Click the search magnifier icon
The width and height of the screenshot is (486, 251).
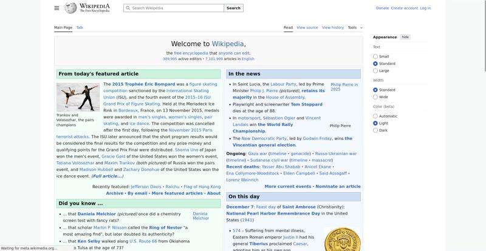[128, 8]
